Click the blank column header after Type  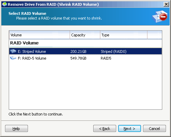pyautogui.click(x=155, y=35)
